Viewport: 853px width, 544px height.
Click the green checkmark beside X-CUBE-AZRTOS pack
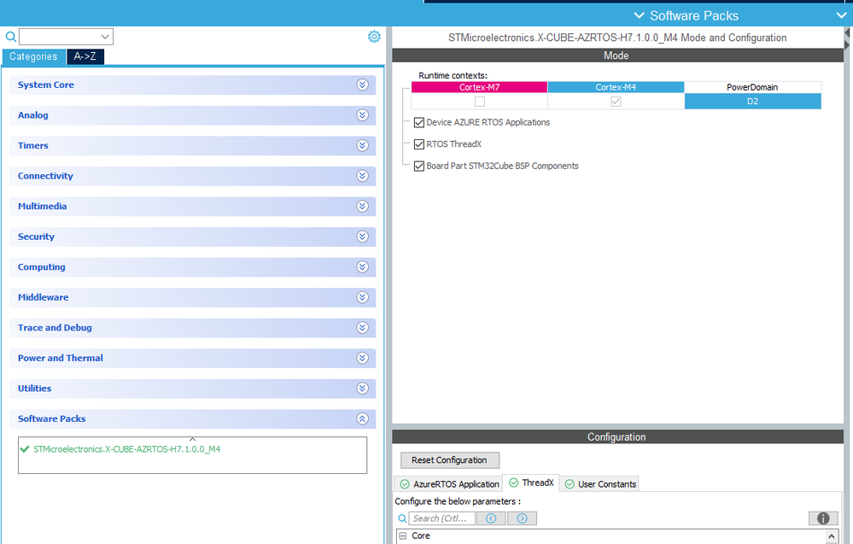pyautogui.click(x=25, y=449)
